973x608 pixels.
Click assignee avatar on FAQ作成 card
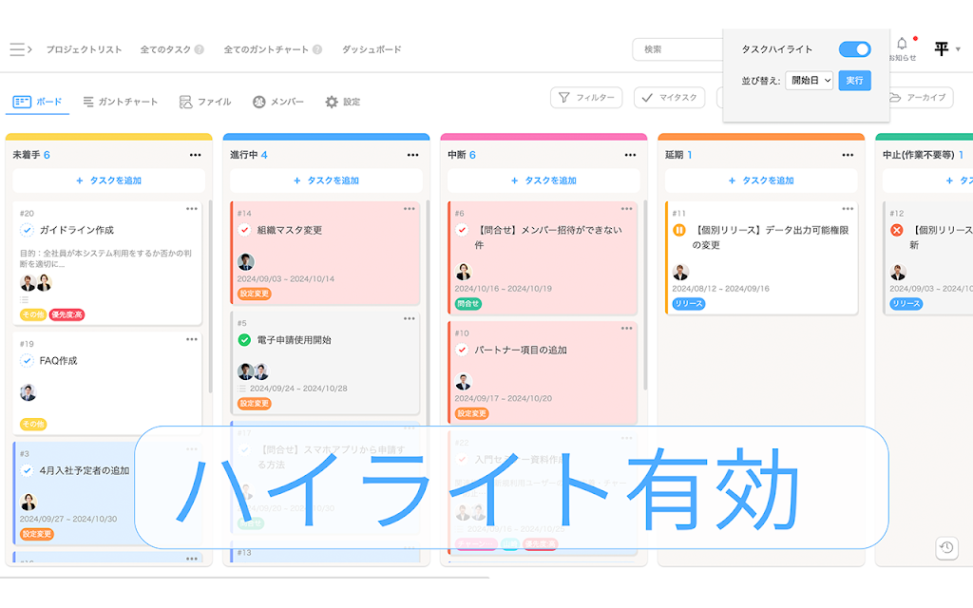[x=29, y=392]
